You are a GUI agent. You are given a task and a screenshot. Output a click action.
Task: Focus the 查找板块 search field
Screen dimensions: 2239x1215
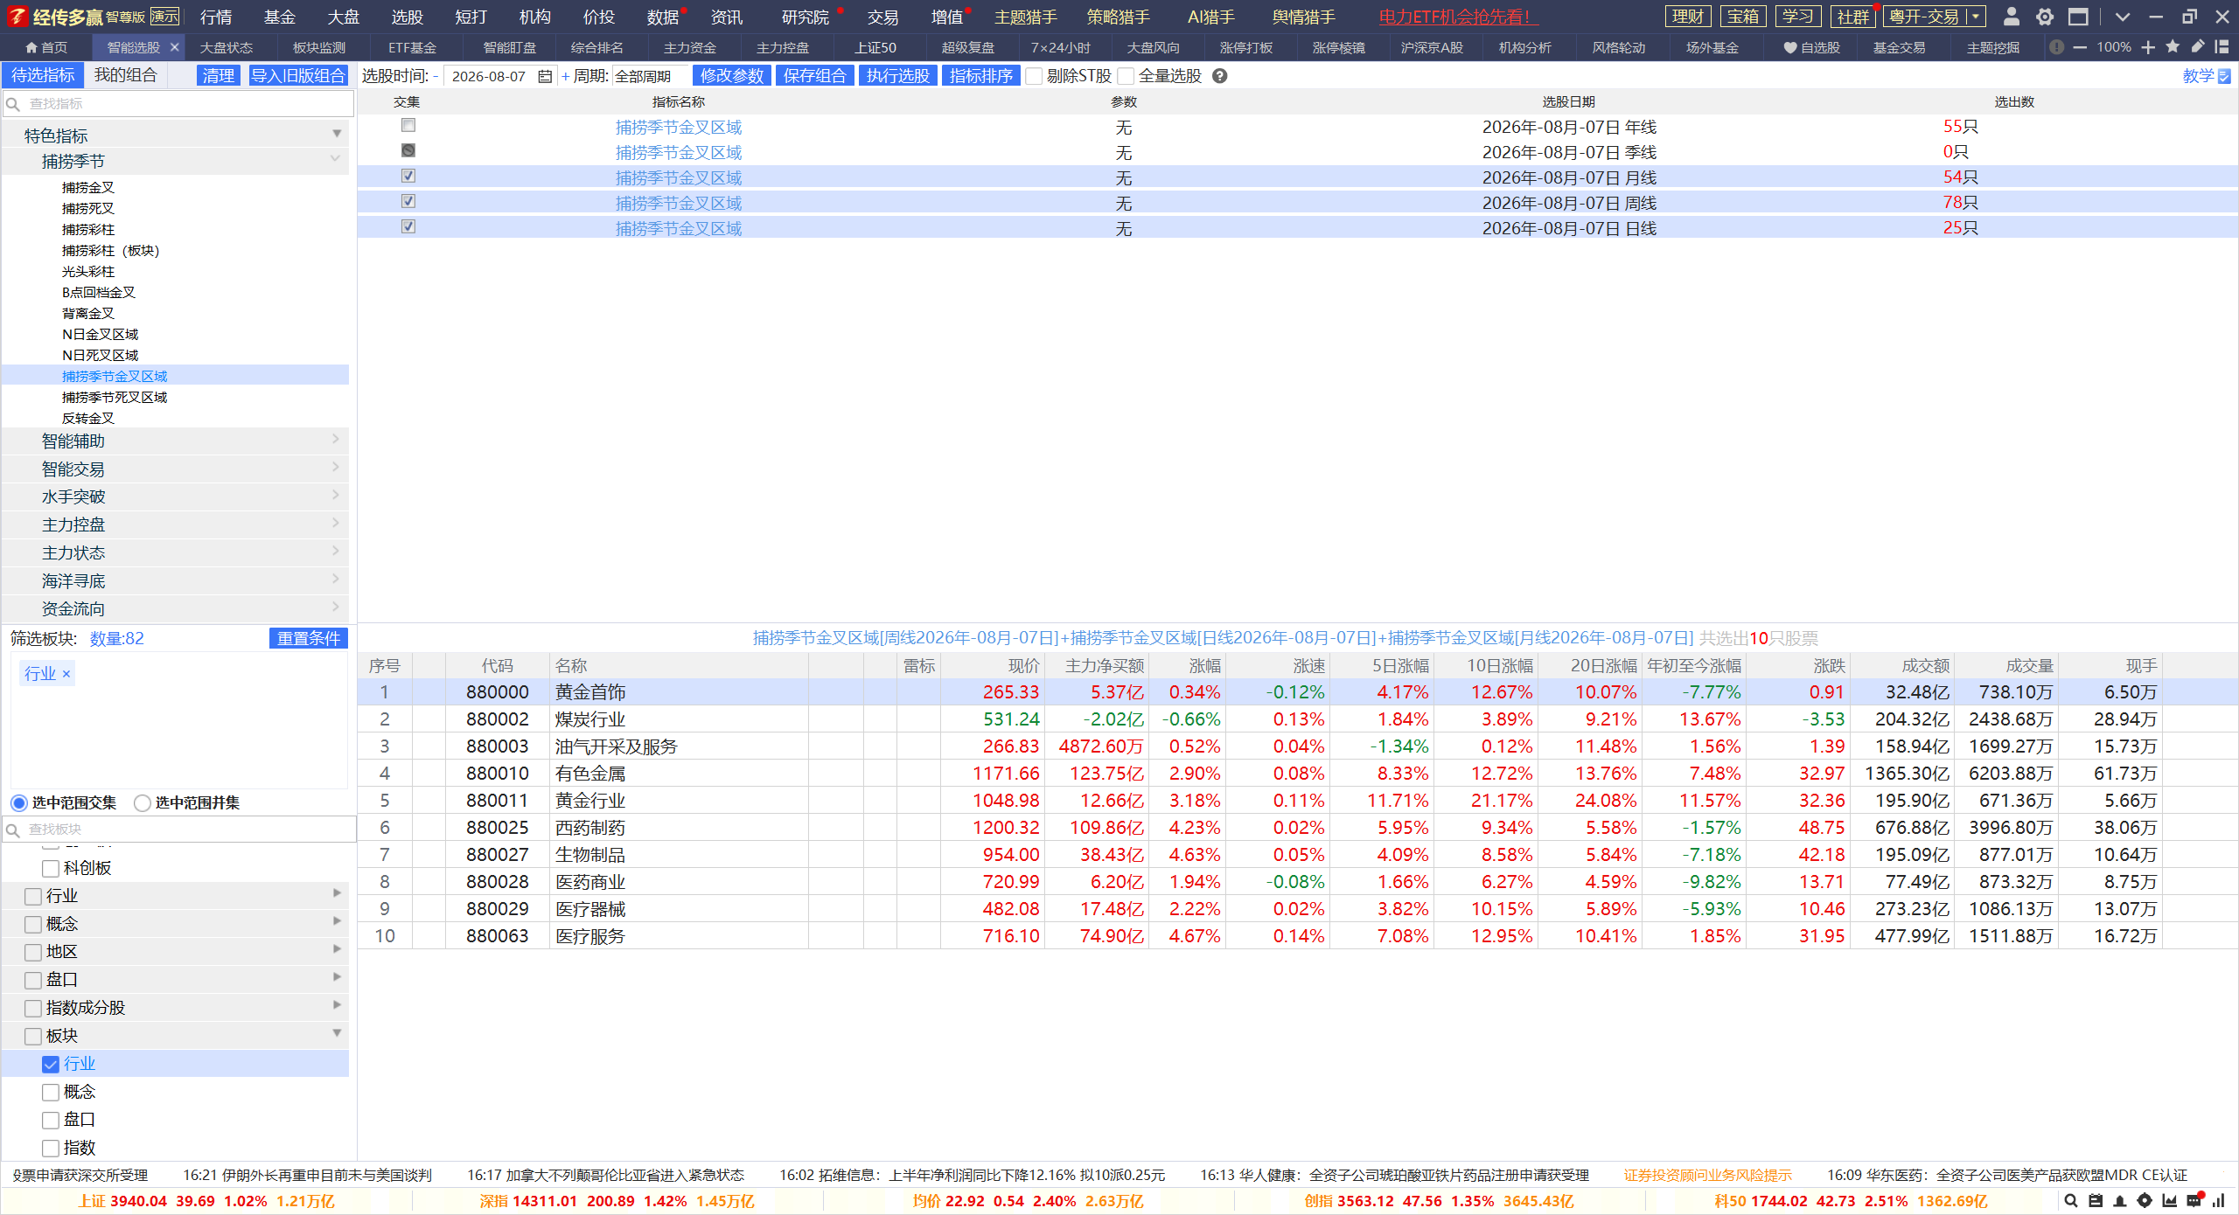click(179, 830)
